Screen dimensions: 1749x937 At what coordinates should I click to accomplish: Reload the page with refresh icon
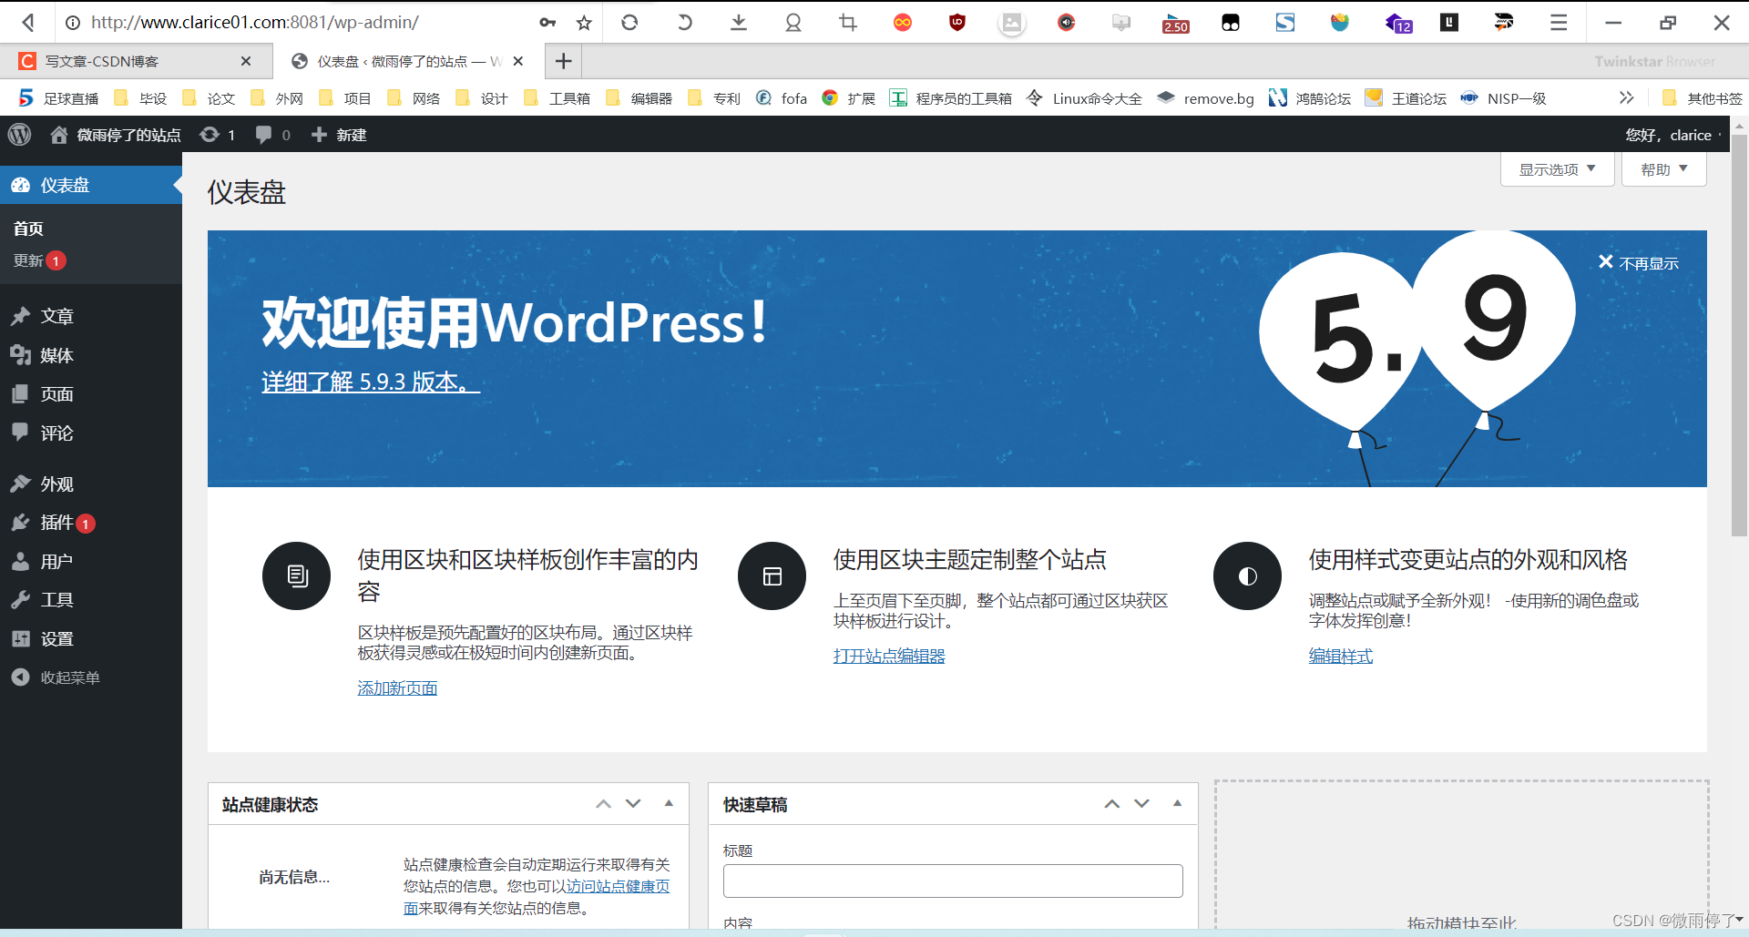click(629, 22)
